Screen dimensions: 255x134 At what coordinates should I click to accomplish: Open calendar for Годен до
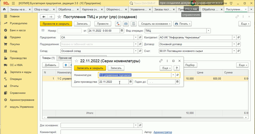(178, 82)
